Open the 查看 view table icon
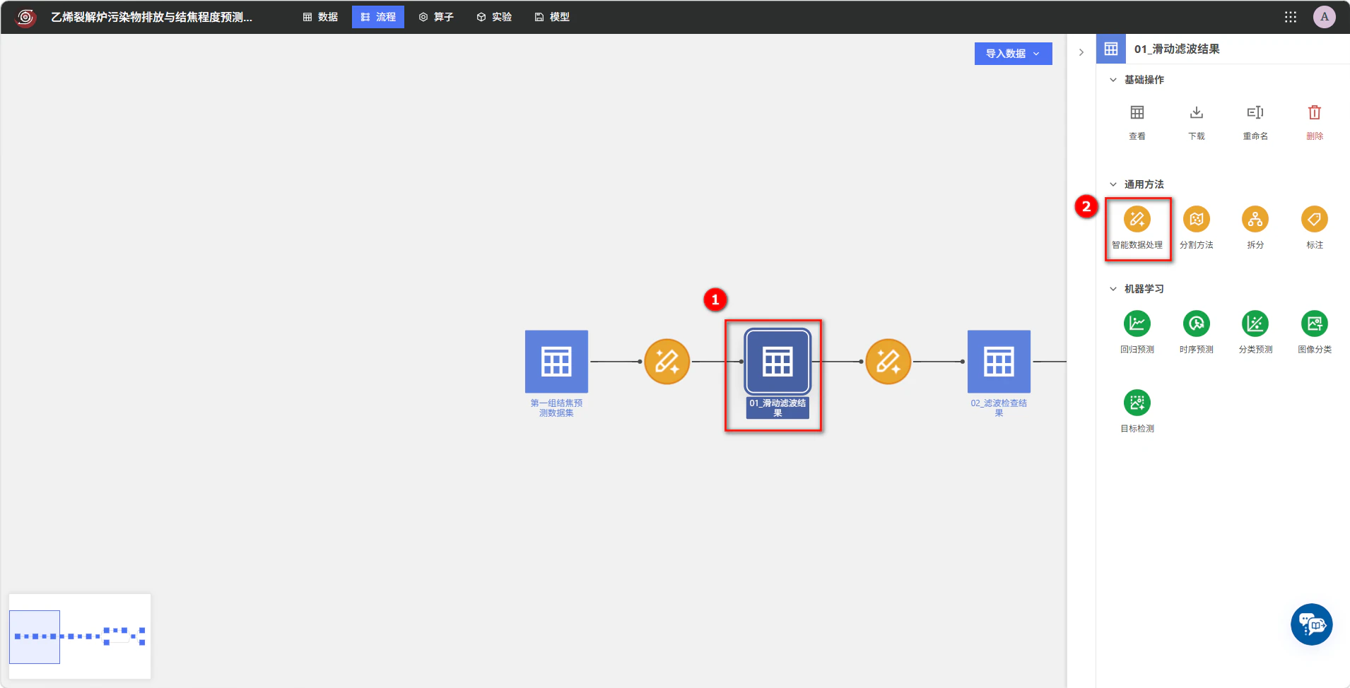The width and height of the screenshot is (1350, 688). [x=1137, y=113]
